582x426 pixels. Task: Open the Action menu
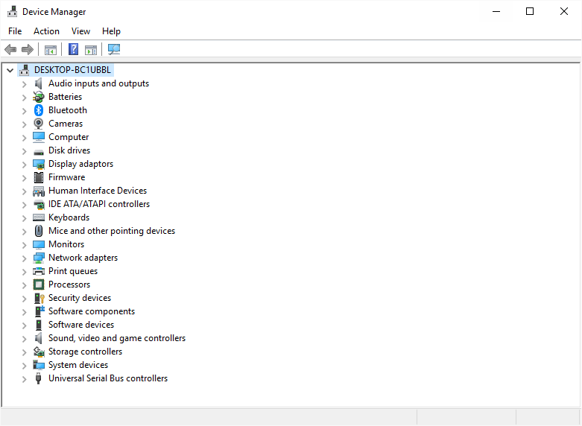coord(46,31)
